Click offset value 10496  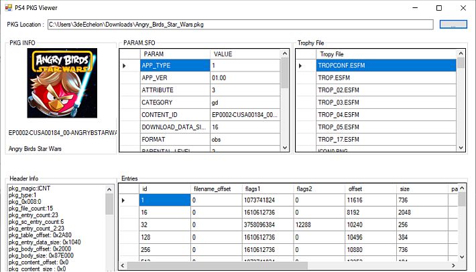[x=371, y=237]
